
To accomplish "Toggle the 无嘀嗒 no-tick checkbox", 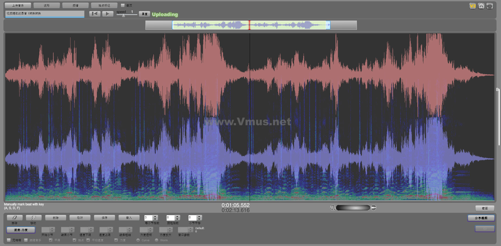I will click(x=9, y=240).
